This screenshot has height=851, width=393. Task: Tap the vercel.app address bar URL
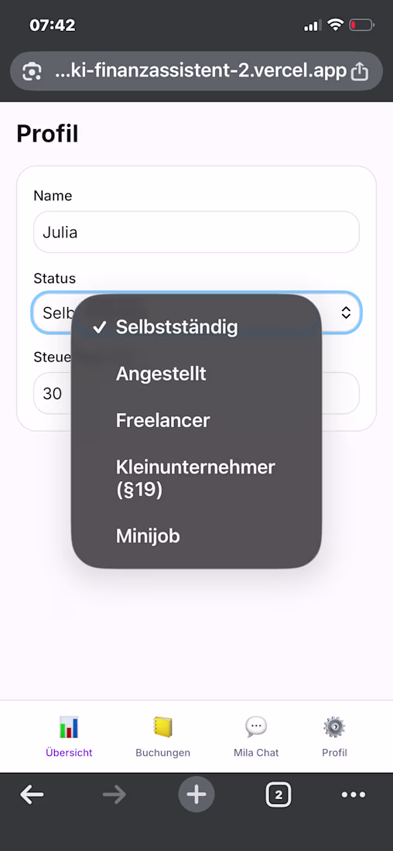(201, 70)
